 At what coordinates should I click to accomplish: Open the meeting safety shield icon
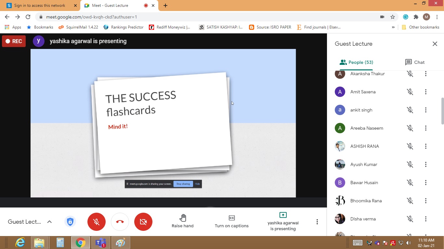(70, 222)
